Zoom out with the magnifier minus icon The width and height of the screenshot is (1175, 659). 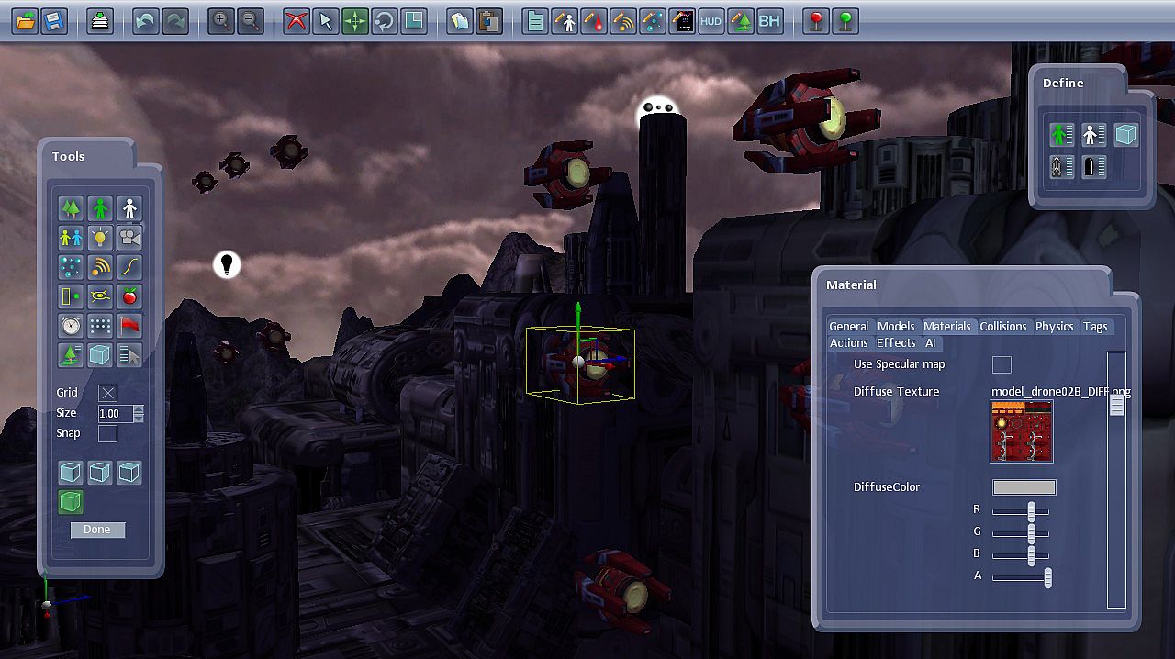(250, 21)
